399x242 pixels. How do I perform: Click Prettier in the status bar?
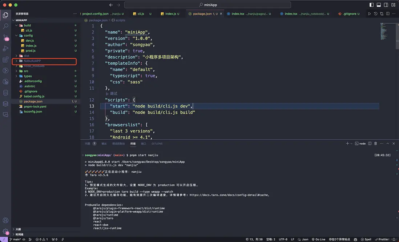click(x=382, y=239)
